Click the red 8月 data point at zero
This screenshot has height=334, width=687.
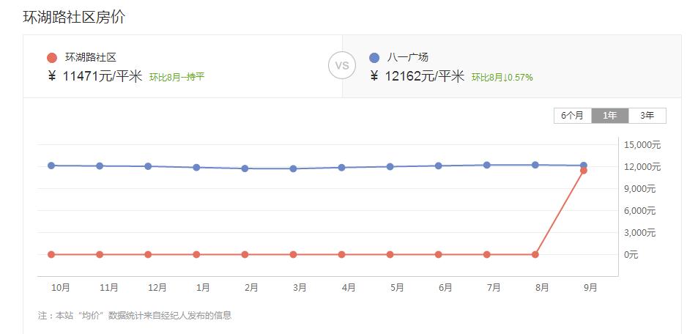click(x=535, y=255)
